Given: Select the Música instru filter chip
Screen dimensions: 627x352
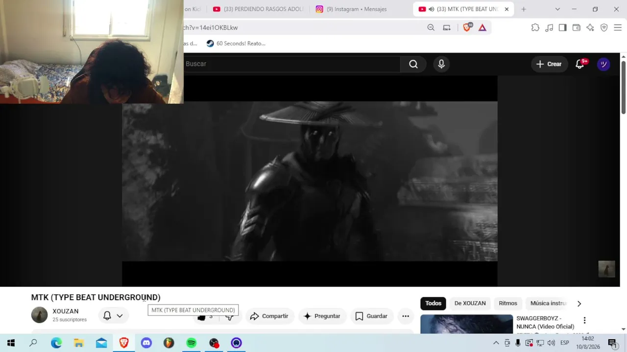Looking at the screenshot, I should [548, 304].
